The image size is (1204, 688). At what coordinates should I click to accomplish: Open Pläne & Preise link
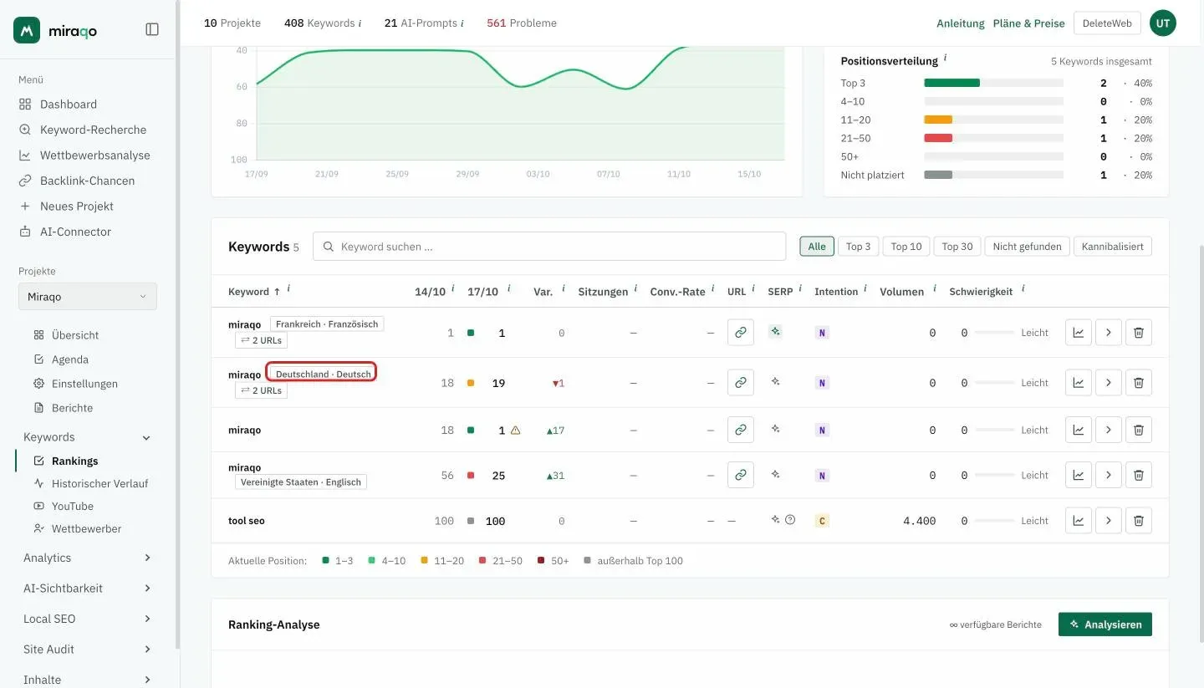[x=1029, y=23]
